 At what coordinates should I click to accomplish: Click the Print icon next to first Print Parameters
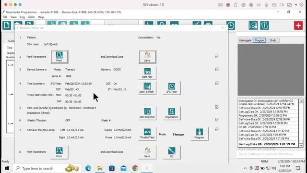pyautogui.click(x=59, y=57)
